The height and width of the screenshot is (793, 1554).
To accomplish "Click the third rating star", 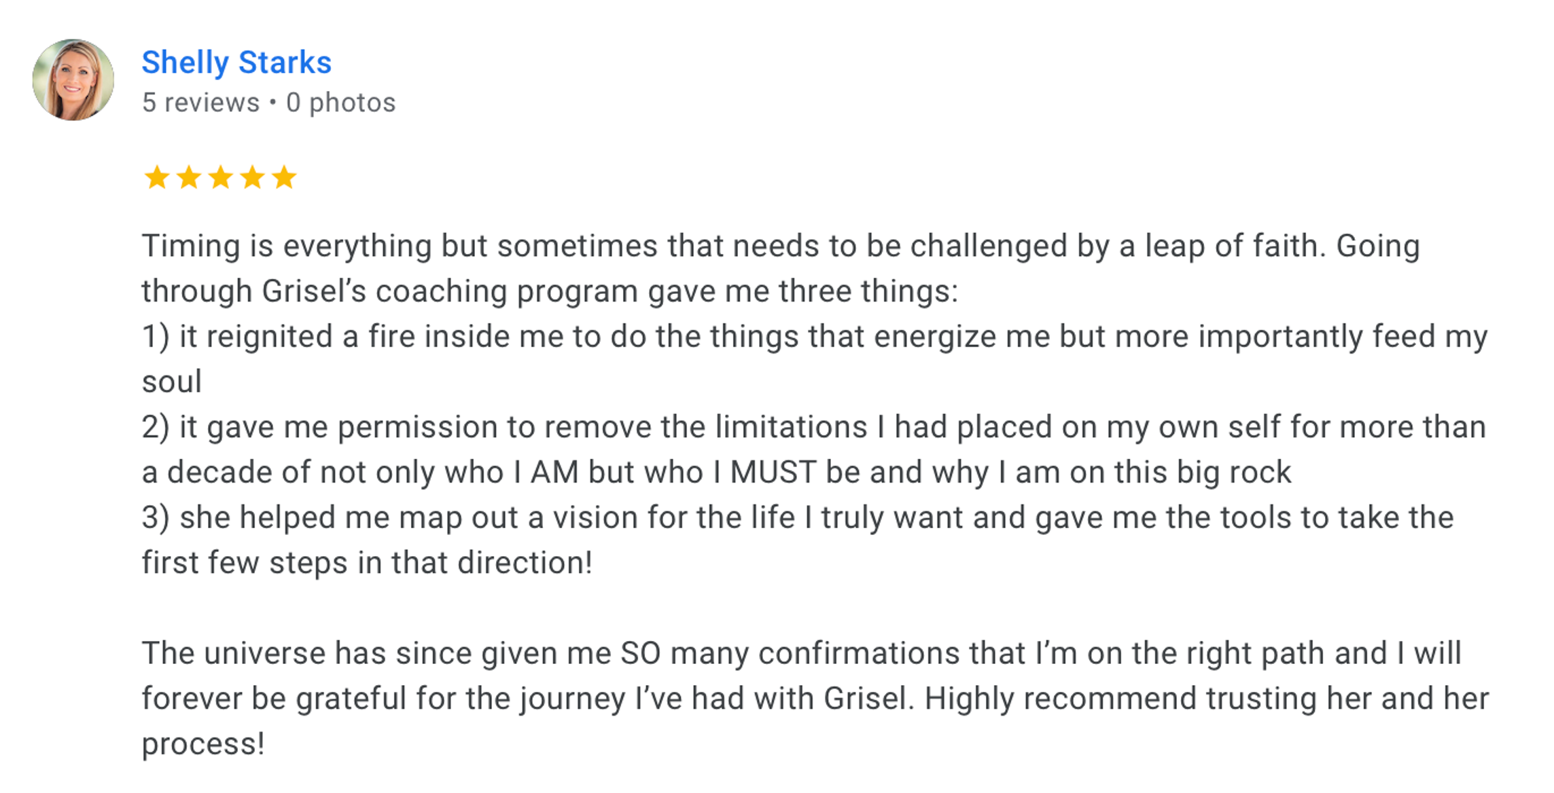I will [221, 177].
